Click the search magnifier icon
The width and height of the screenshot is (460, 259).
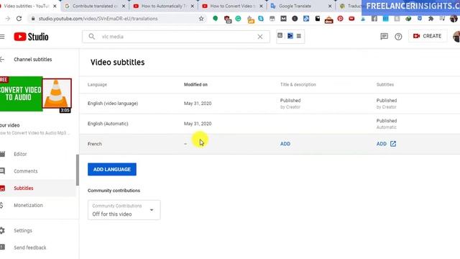tap(91, 37)
